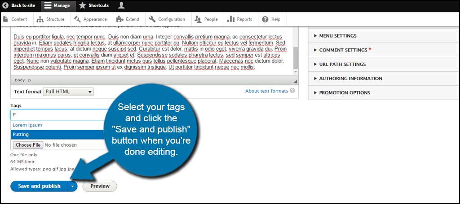Select the p element path label
Screen dimensions: 460x204
[29, 80]
